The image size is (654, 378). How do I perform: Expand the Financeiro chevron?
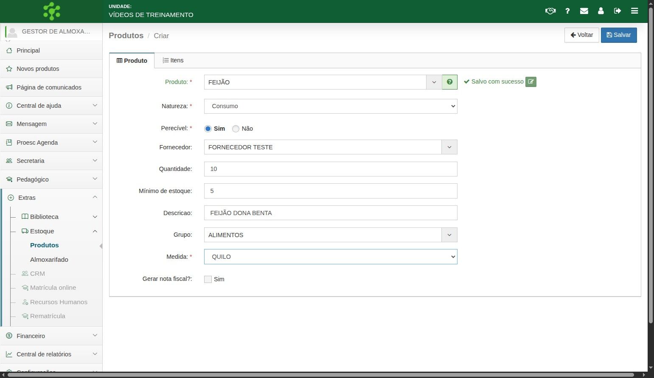(95, 336)
